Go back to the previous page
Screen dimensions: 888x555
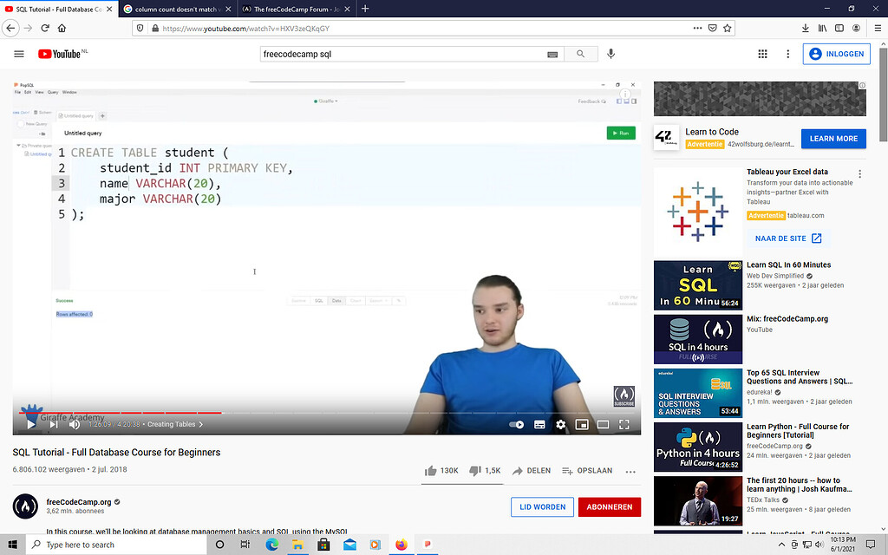tap(10, 29)
